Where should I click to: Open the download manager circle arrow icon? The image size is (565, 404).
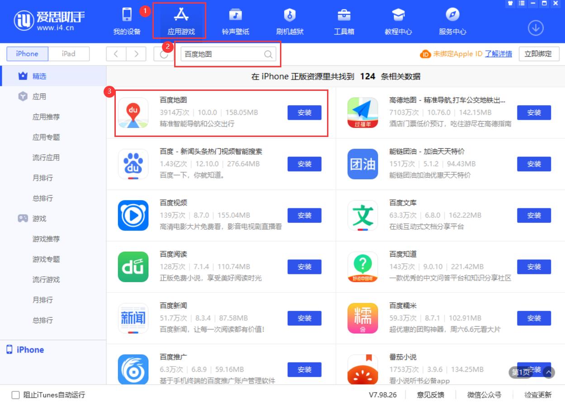(x=536, y=28)
